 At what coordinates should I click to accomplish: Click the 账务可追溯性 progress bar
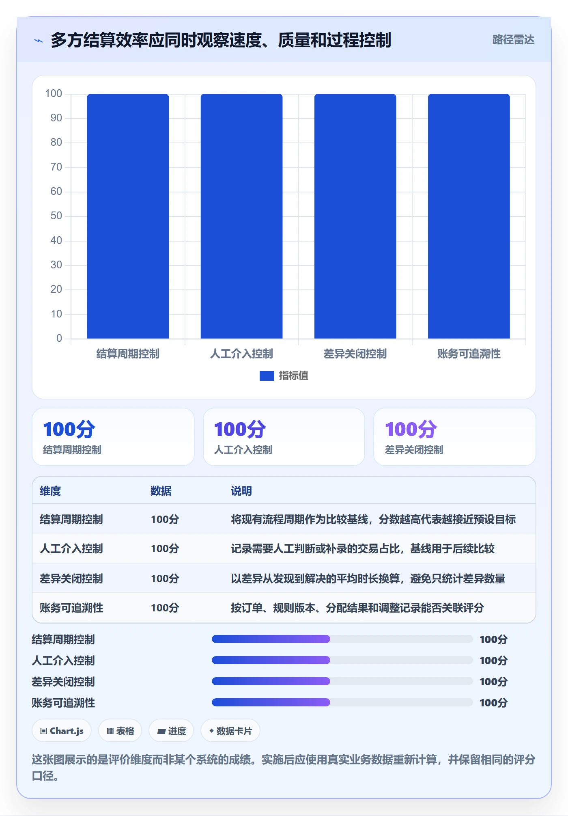[x=342, y=702]
